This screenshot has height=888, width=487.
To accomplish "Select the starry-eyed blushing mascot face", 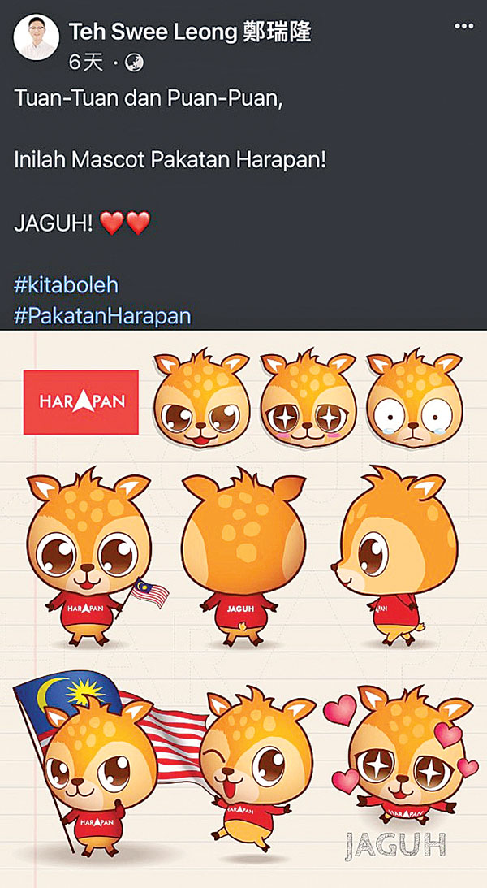I will point(308,398).
